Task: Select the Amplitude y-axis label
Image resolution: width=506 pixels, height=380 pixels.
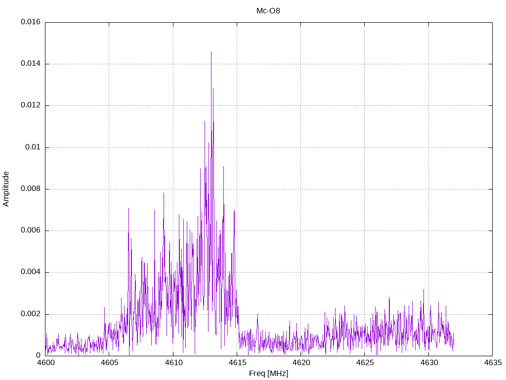Action: coord(6,189)
